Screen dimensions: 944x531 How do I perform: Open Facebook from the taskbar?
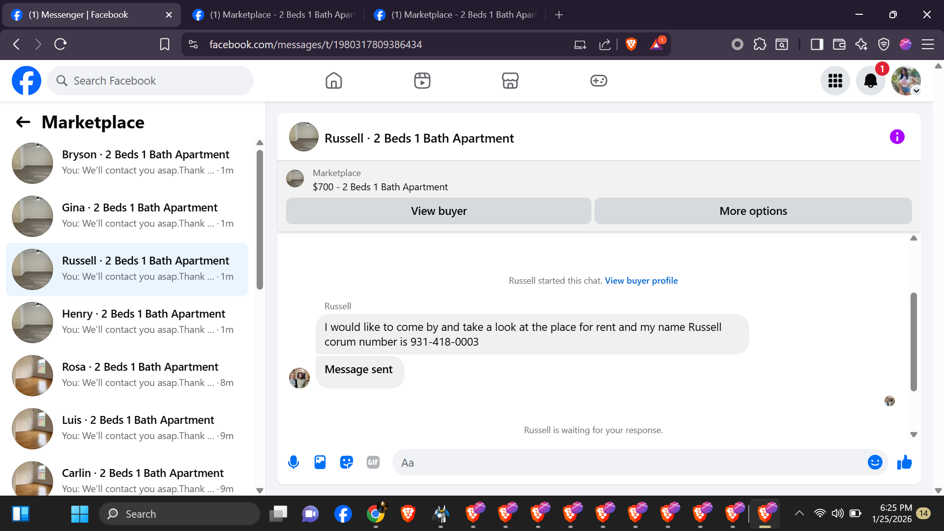(343, 514)
